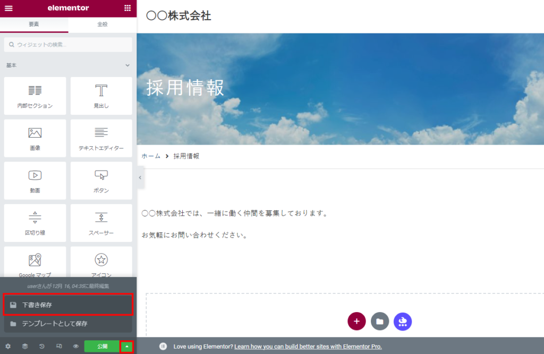The image size is (544, 354).
Task: Open responsive mode from the bottom toolbar
Action: click(59, 347)
